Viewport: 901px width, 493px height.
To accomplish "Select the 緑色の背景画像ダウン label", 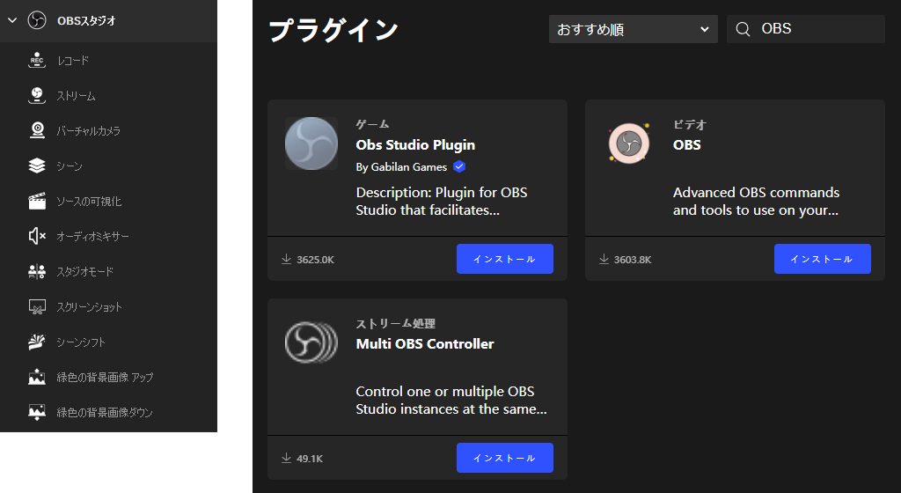I will click(x=104, y=413).
